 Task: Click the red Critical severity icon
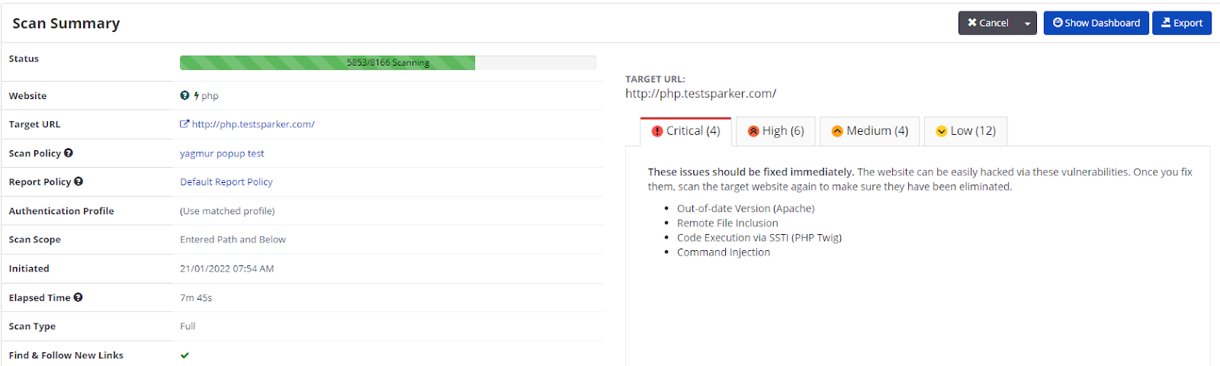point(657,131)
